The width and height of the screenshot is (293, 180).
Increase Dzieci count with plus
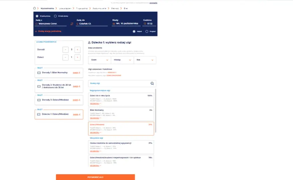(x=77, y=57)
